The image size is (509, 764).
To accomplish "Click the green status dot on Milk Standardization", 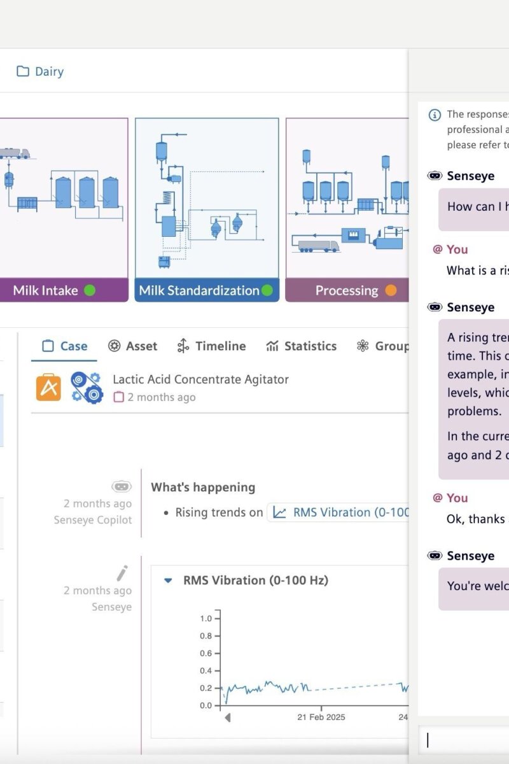I will click(267, 290).
